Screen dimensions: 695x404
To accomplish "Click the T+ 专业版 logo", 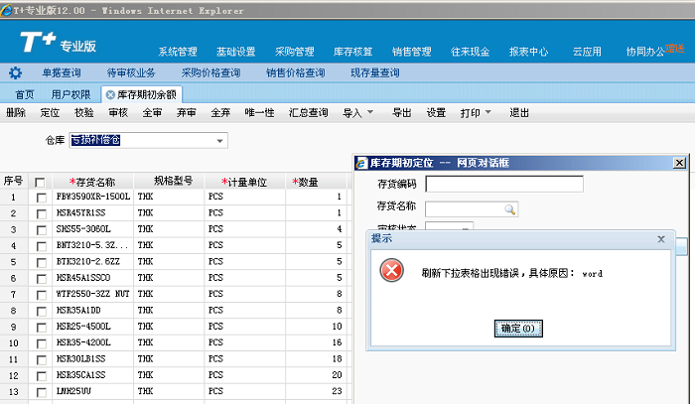I will tap(58, 42).
